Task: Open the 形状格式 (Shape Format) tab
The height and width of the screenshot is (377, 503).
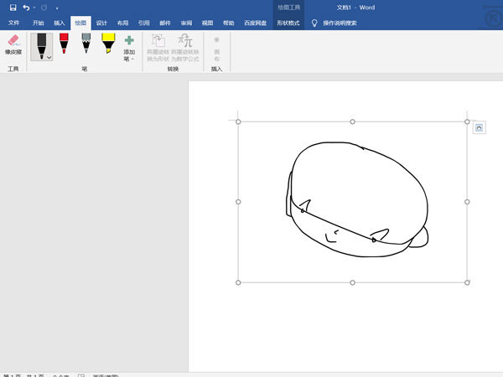Action: [288, 23]
